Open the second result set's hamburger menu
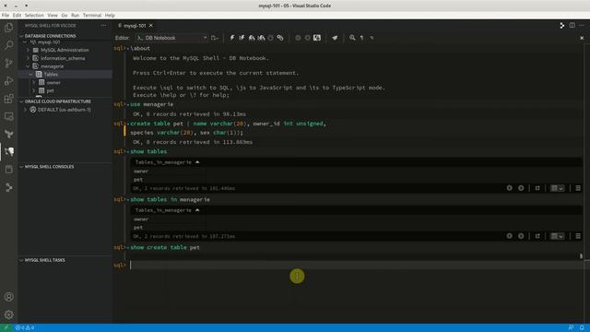Image resolution: width=590 pixels, height=332 pixels. pos(578,236)
